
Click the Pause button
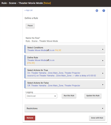(x=30, y=26)
